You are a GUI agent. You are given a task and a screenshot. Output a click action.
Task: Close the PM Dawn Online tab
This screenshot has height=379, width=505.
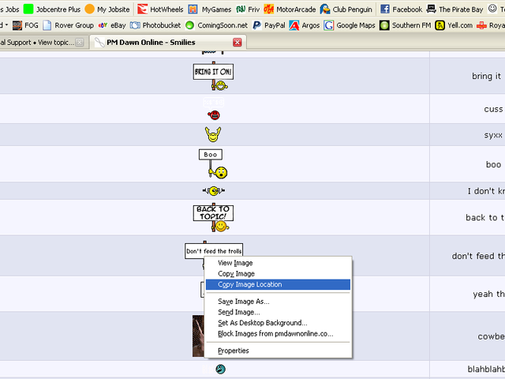(x=238, y=42)
